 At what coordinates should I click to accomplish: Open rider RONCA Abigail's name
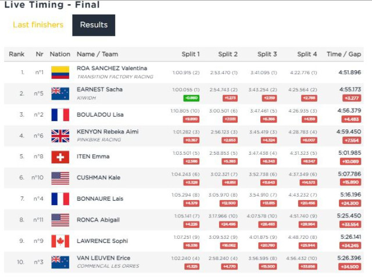[x=98, y=220]
